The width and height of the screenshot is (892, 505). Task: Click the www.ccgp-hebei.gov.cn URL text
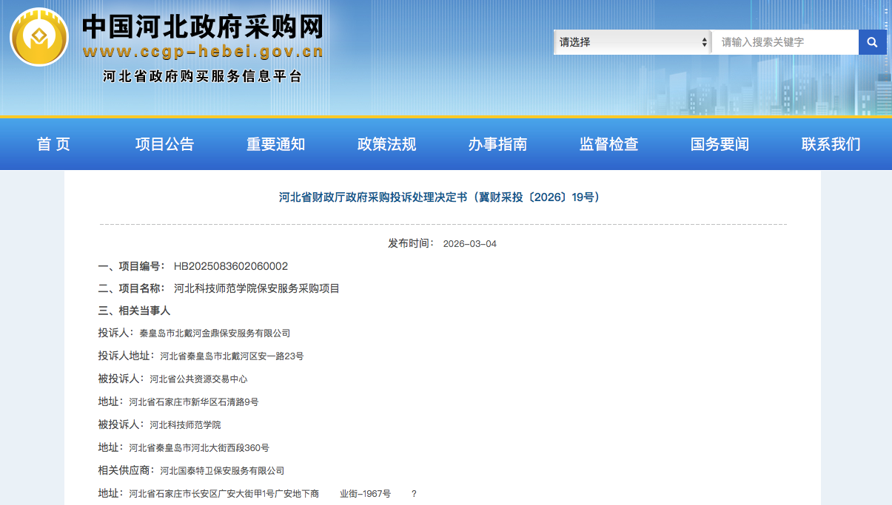click(x=203, y=52)
